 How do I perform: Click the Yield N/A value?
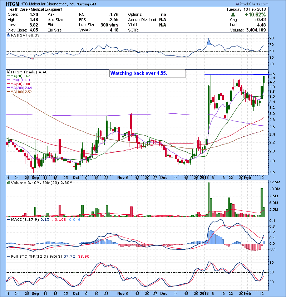(x=163, y=25)
